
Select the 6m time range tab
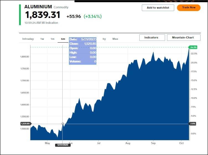coord(63,39)
